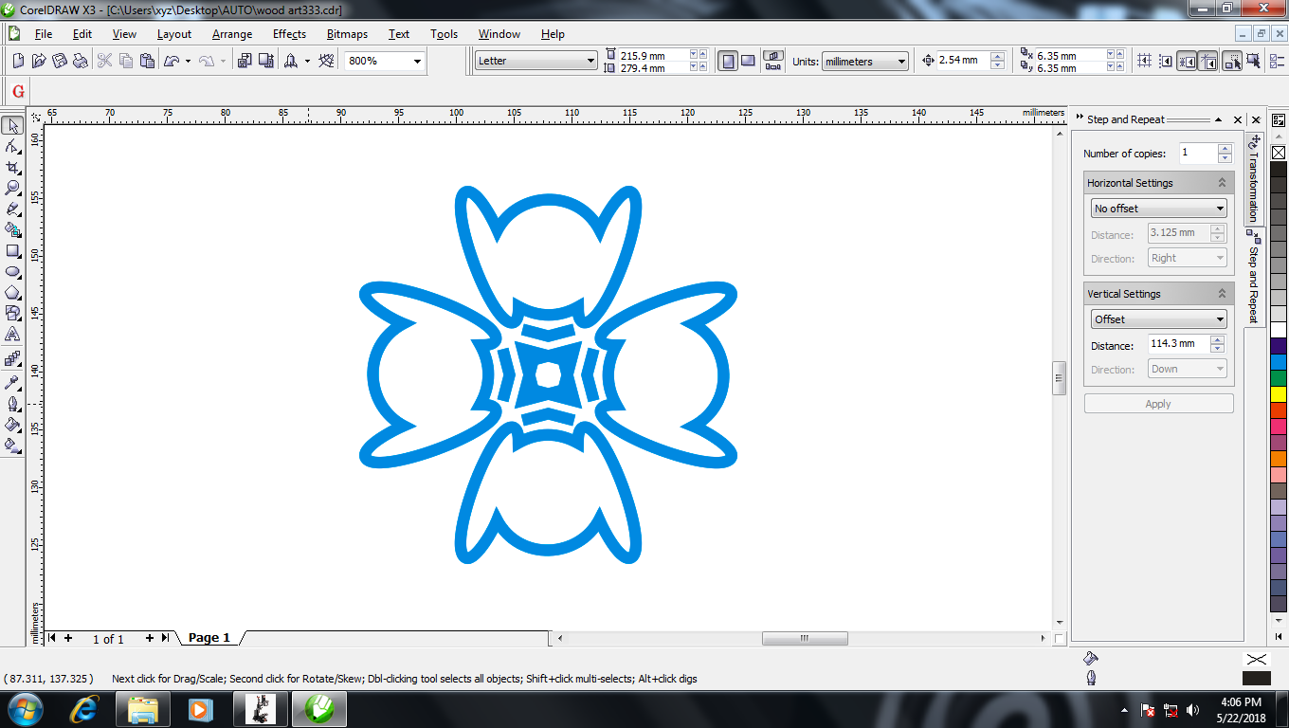Collapse the Vertical Settings section
Image resolution: width=1289 pixels, height=728 pixels.
point(1222,294)
